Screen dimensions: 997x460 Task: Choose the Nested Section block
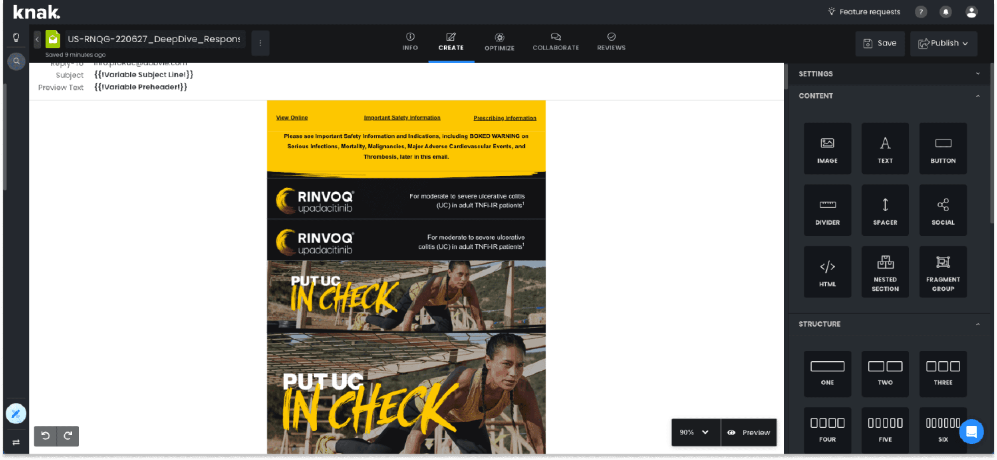pos(885,272)
